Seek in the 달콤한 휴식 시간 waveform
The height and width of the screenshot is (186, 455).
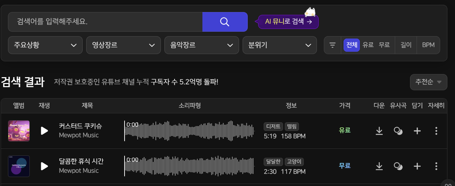(x=190, y=166)
